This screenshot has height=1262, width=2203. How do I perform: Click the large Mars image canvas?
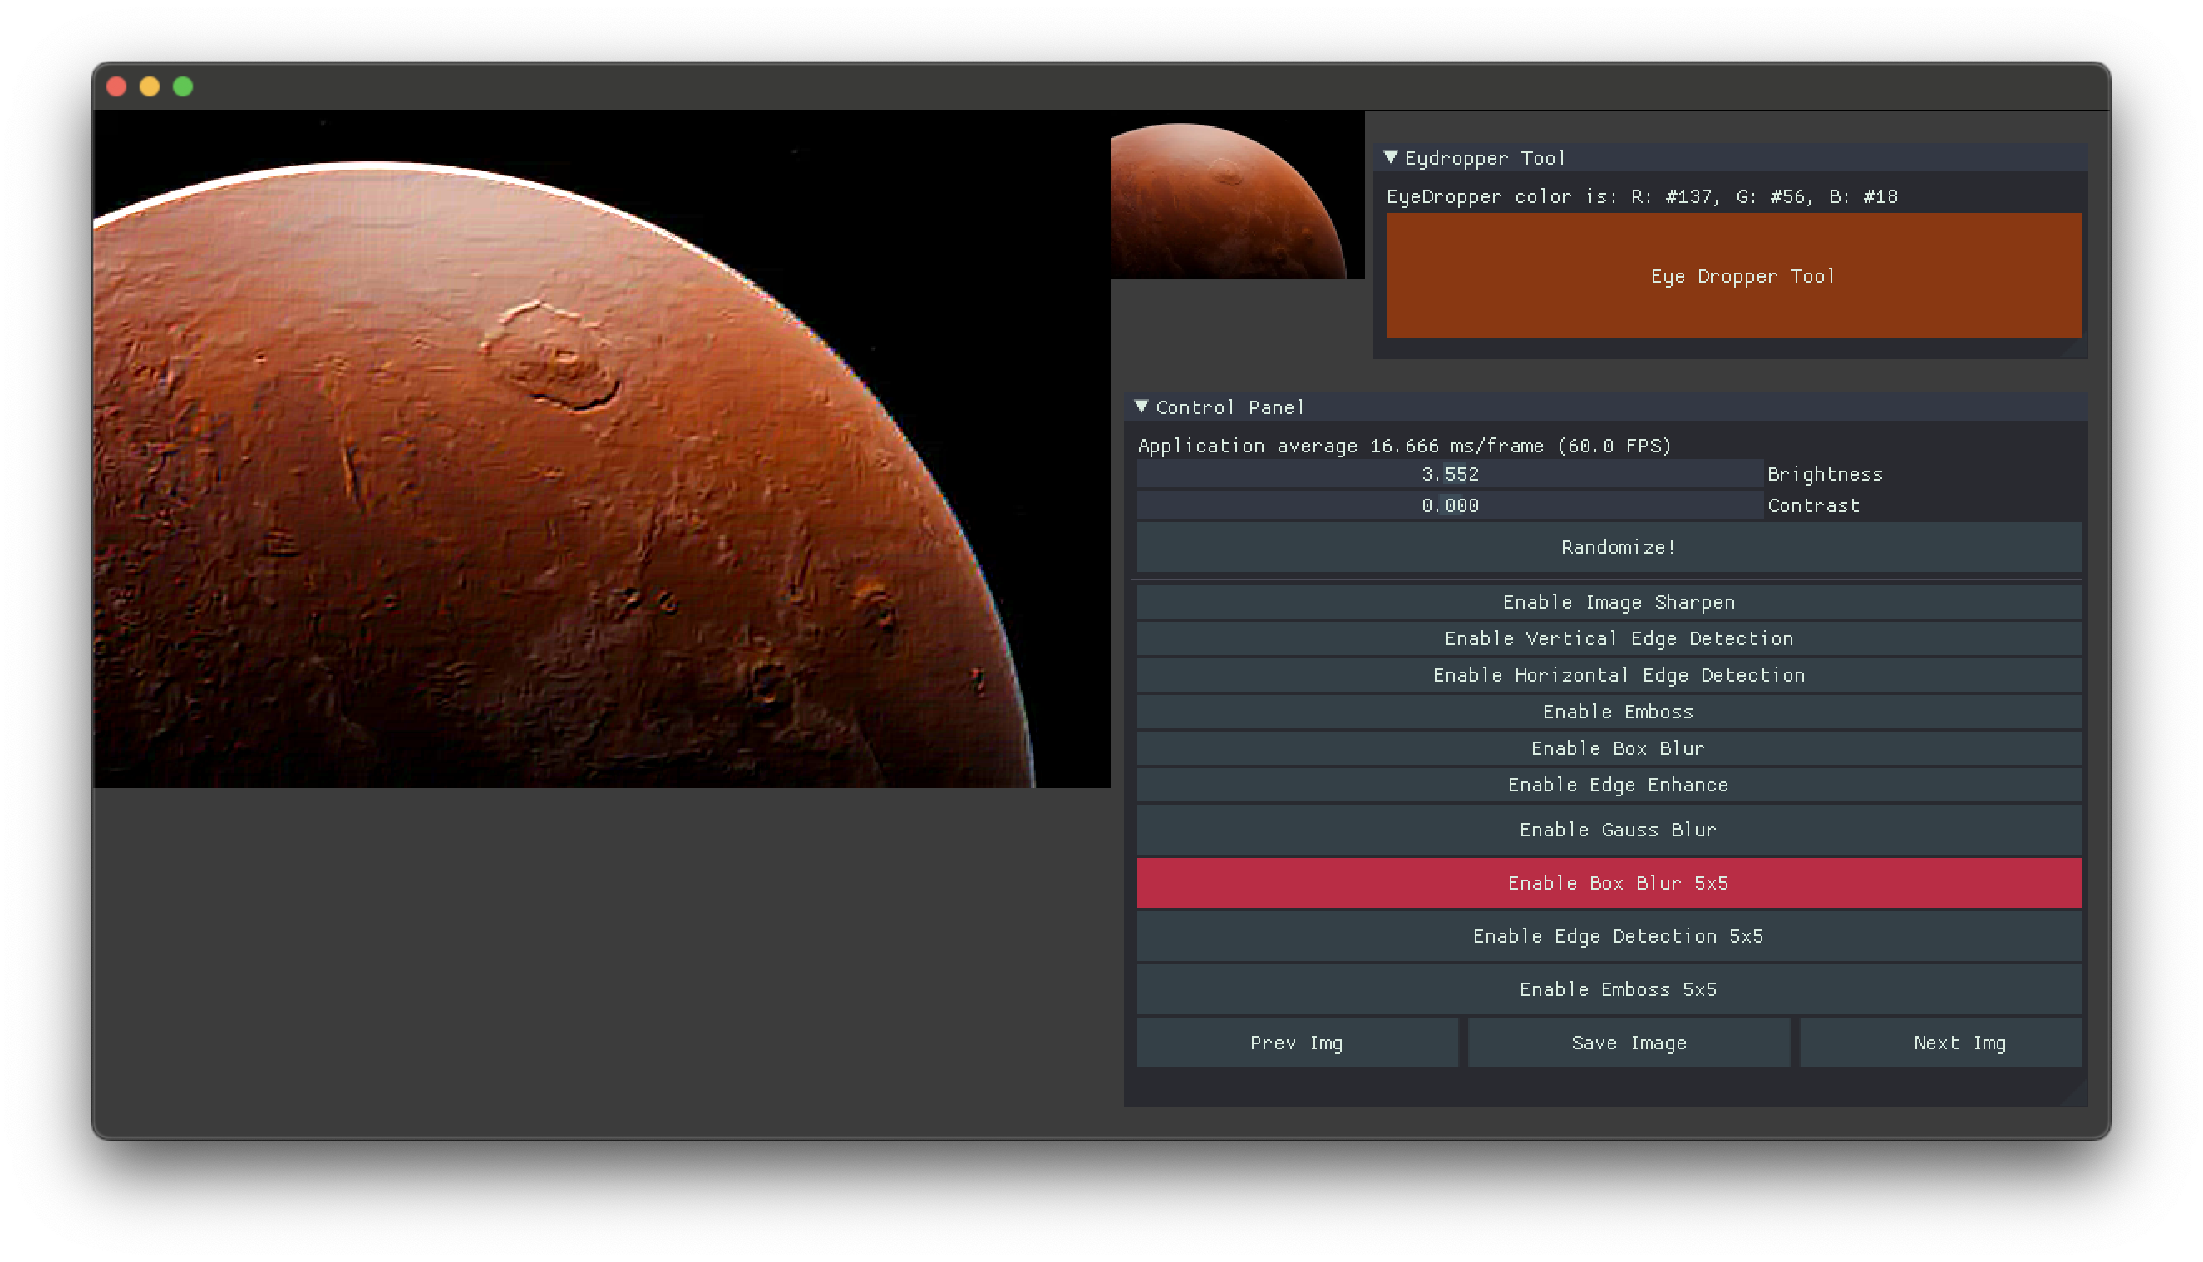click(x=601, y=449)
